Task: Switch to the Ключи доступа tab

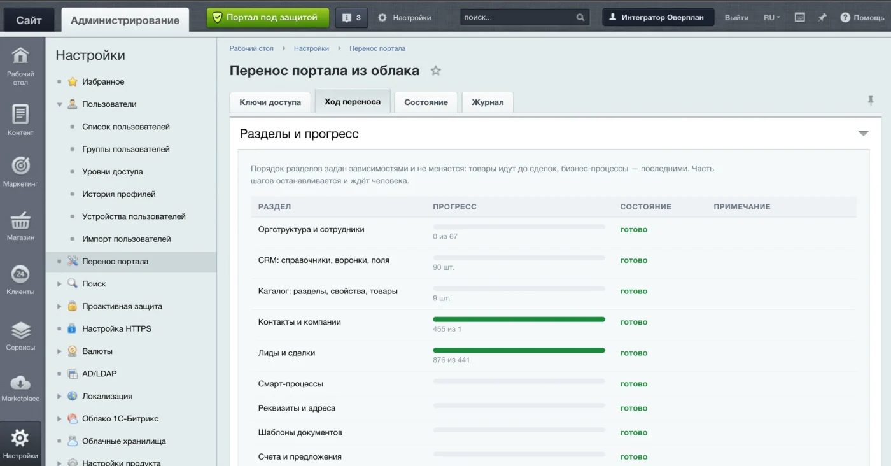Action: (270, 102)
